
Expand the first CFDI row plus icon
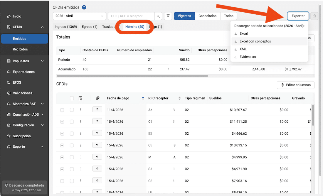tap(62, 110)
